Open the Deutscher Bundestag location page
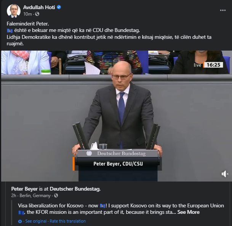 tap(75, 189)
